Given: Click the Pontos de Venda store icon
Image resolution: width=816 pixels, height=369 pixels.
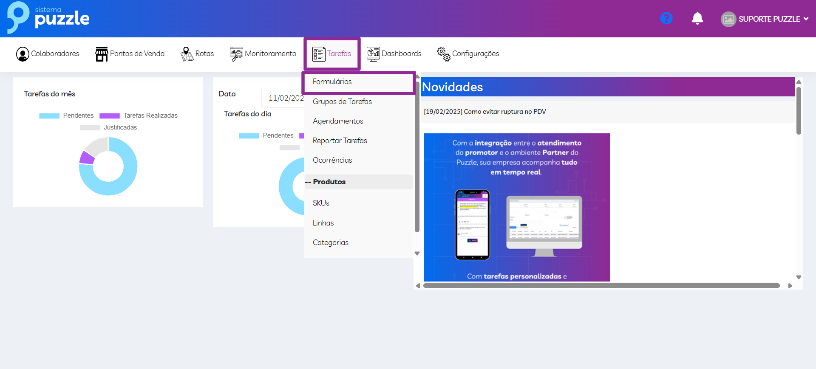Looking at the screenshot, I should [x=102, y=54].
